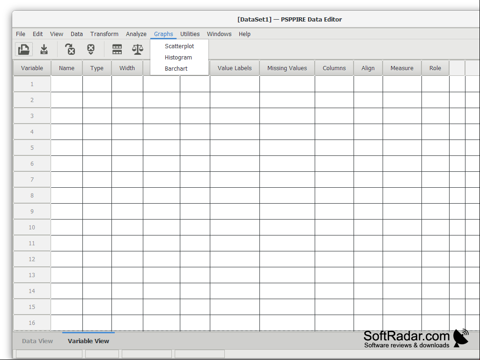Open the View menu
The image size is (480, 360).
tap(57, 34)
